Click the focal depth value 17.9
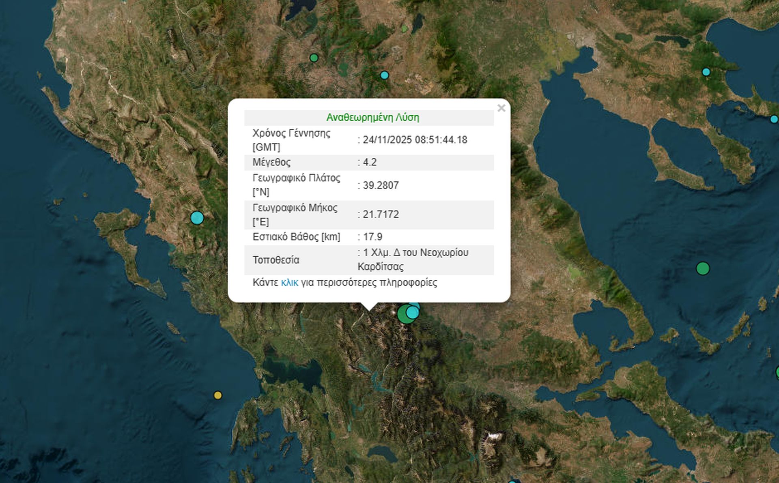This screenshot has height=483, width=779. click(x=372, y=237)
